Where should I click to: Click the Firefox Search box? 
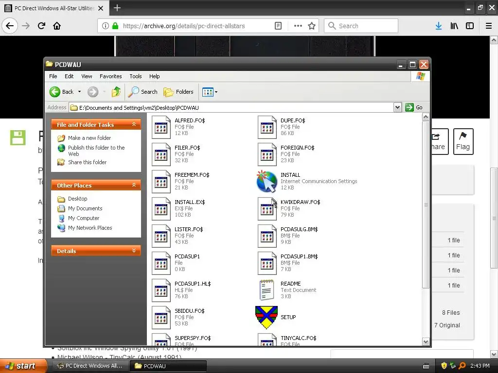[x=361, y=26]
